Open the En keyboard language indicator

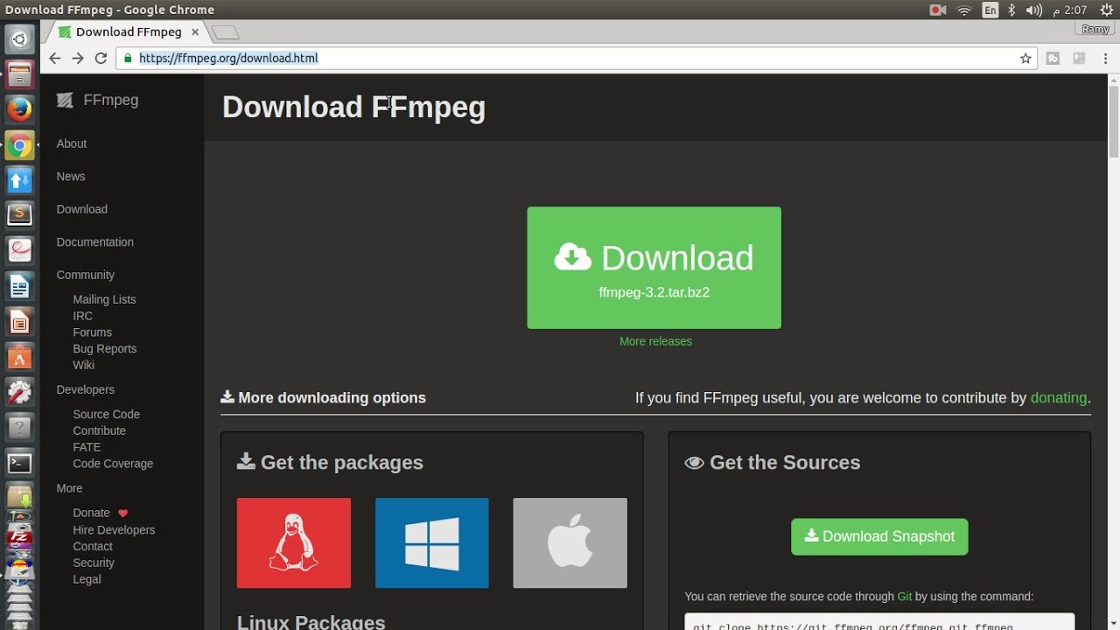[x=990, y=10]
